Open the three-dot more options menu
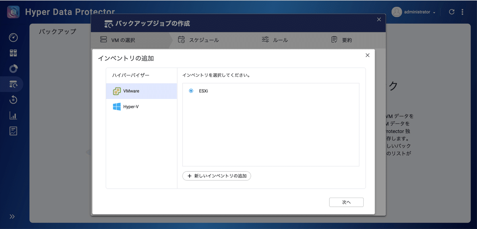Viewport: 477px width, 229px height. (x=462, y=12)
